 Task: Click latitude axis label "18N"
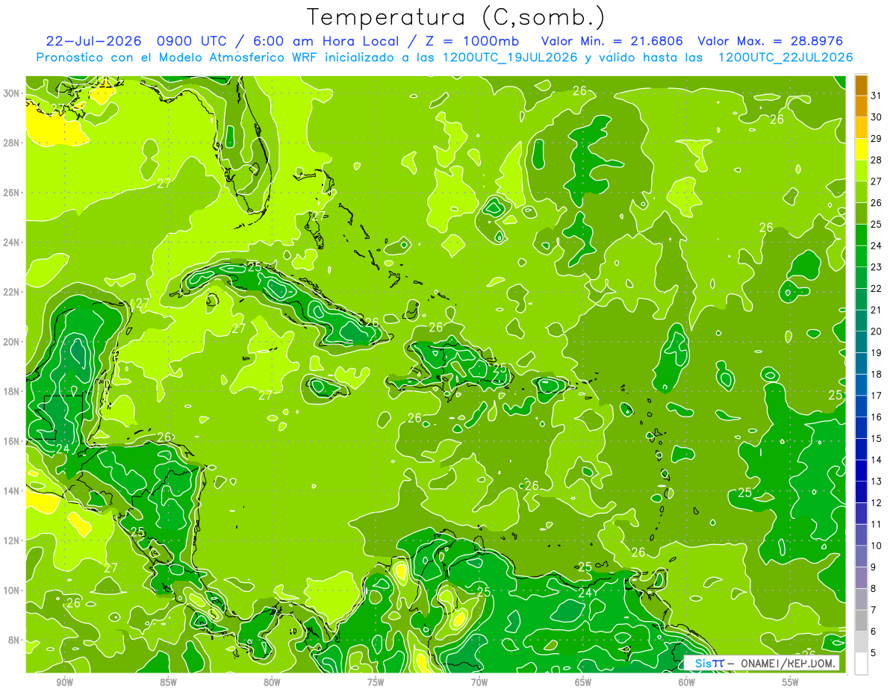click(13, 392)
